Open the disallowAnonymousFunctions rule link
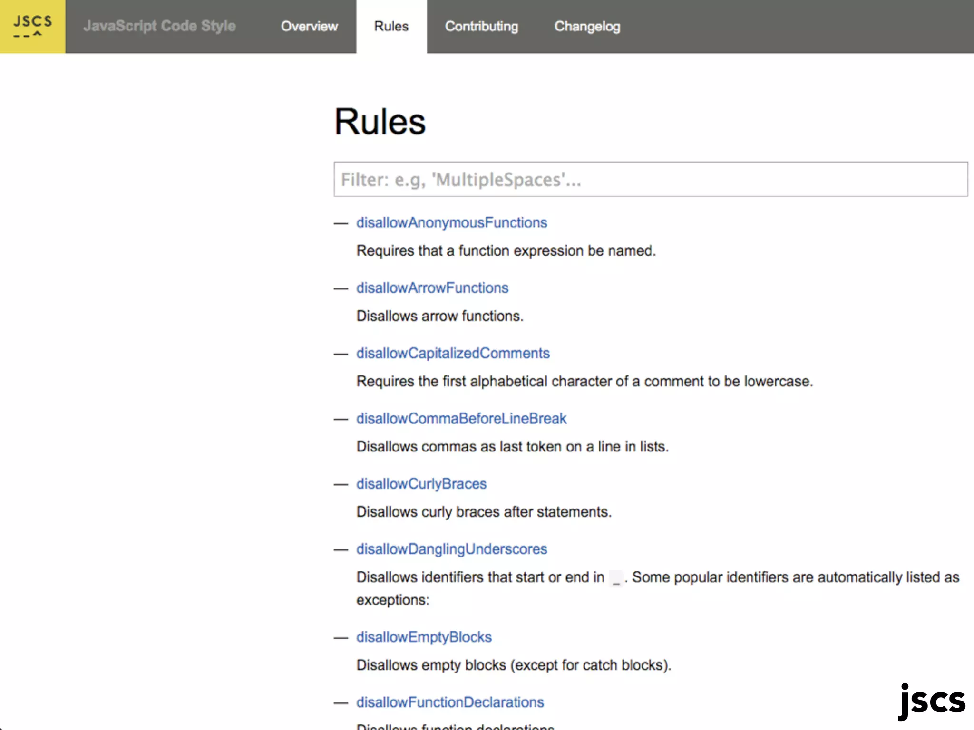This screenshot has width=974, height=730. point(451,222)
